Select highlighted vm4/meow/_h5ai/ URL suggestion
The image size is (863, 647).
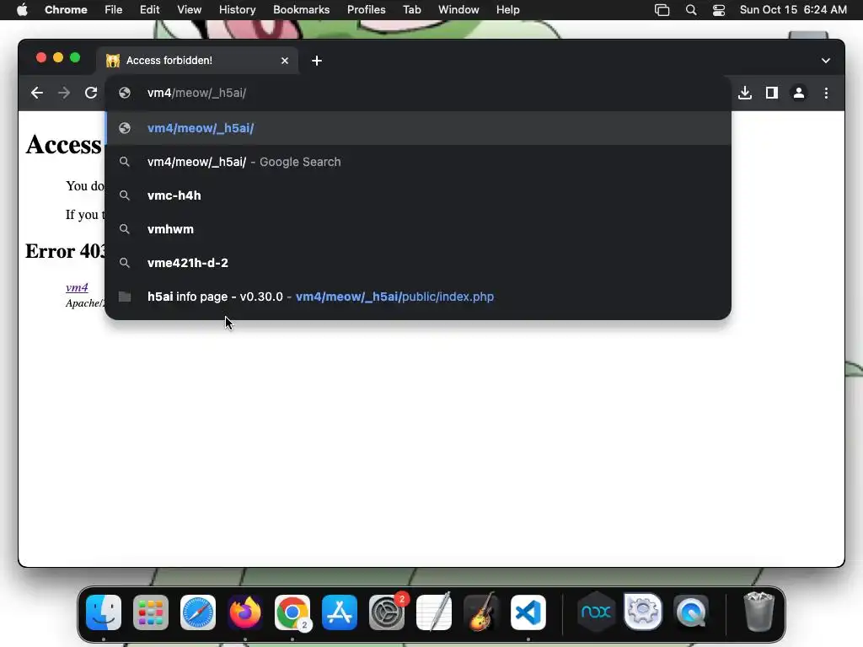pos(418,128)
